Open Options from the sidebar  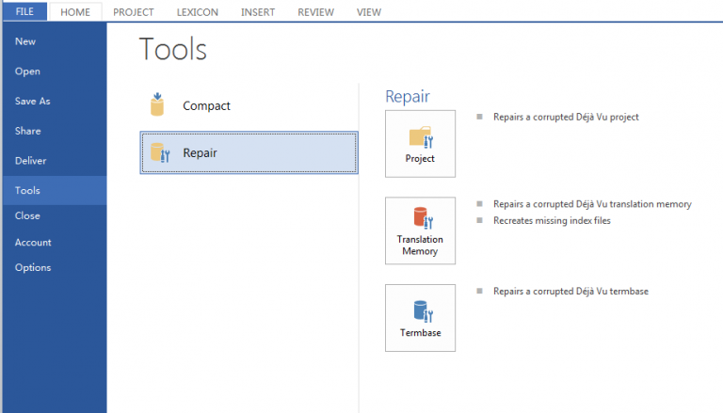(33, 267)
